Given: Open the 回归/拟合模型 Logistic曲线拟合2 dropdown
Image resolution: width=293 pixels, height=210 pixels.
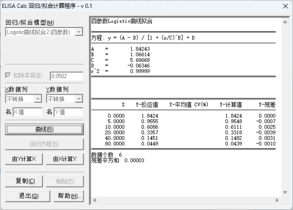Looking at the screenshot, I should point(44,32).
